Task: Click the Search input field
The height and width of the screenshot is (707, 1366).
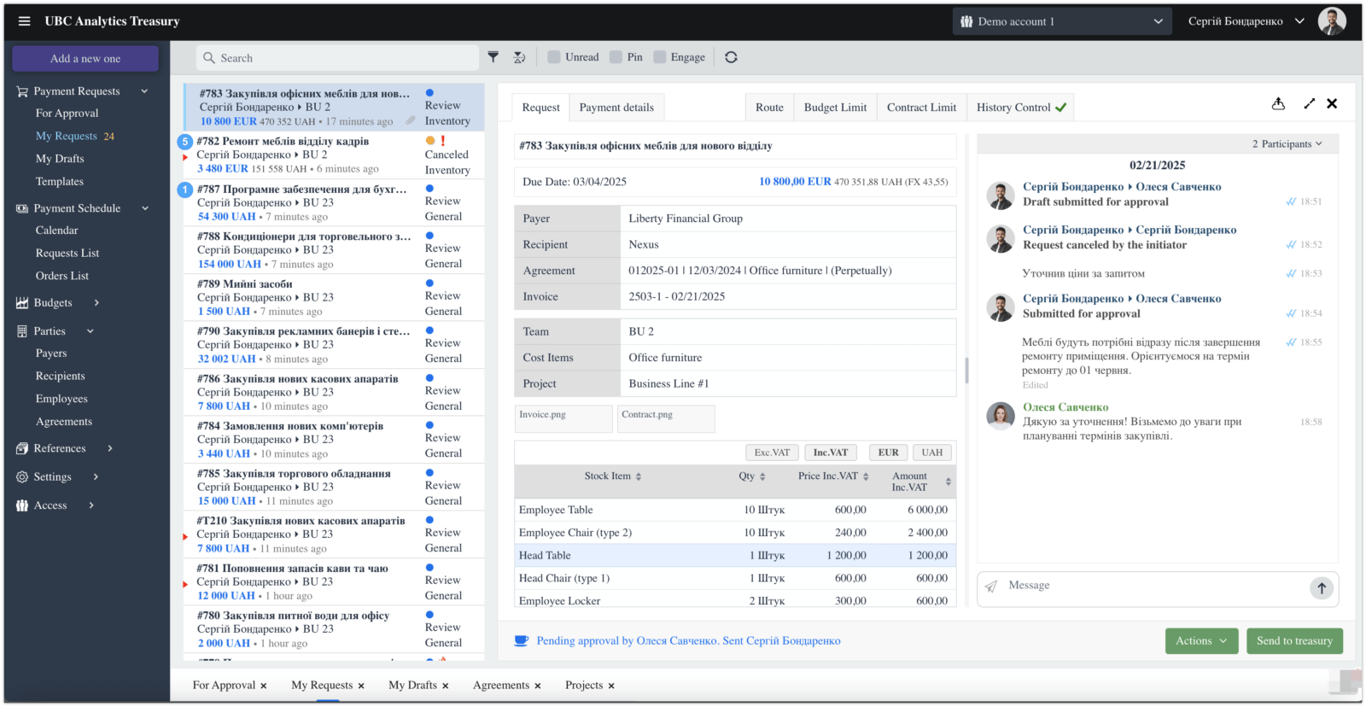Action: click(338, 58)
